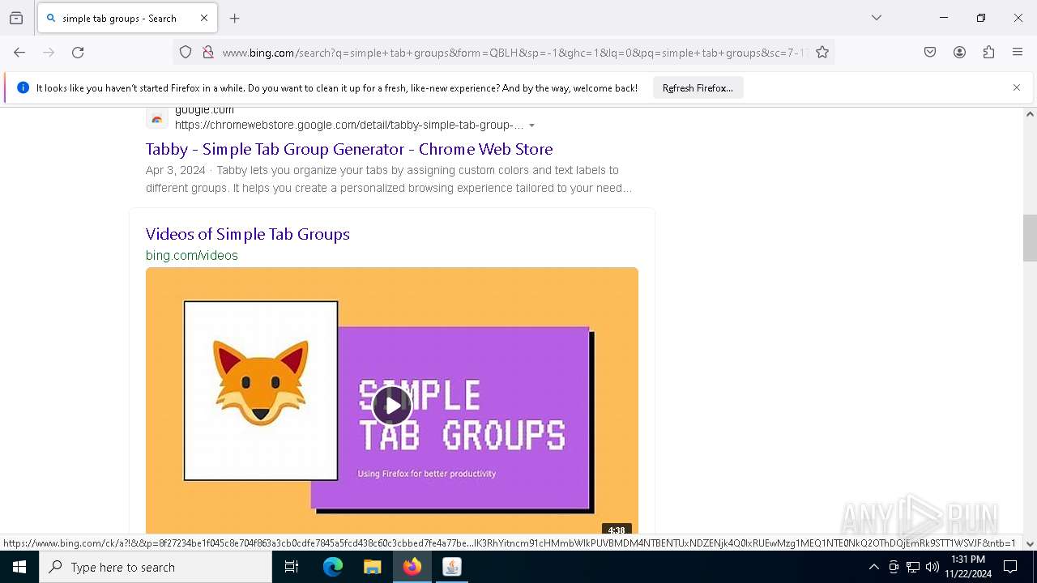The image size is (1037, 583).
Task: Open Videos of Simple Tab Groups heading
Action: coord(248,234)
